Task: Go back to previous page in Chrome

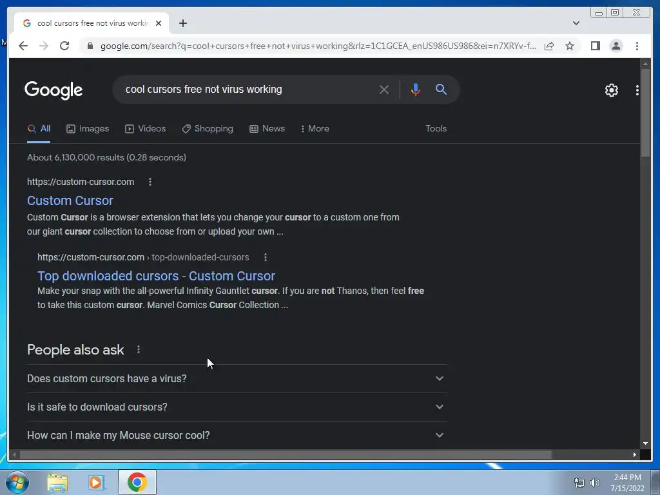Action: click(x=23, y=46)
